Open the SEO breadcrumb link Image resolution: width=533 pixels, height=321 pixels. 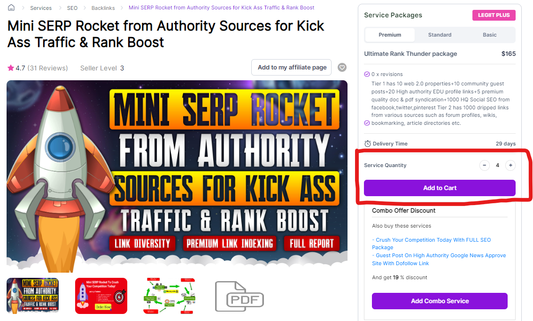tap(72, 8)
